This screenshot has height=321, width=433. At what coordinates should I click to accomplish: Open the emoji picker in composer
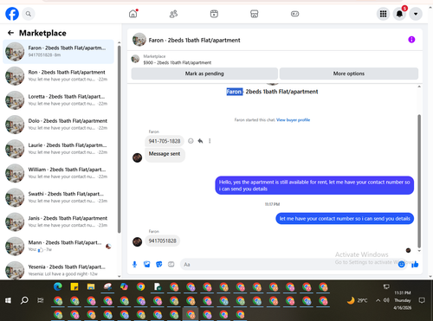[x=401, y=264]
